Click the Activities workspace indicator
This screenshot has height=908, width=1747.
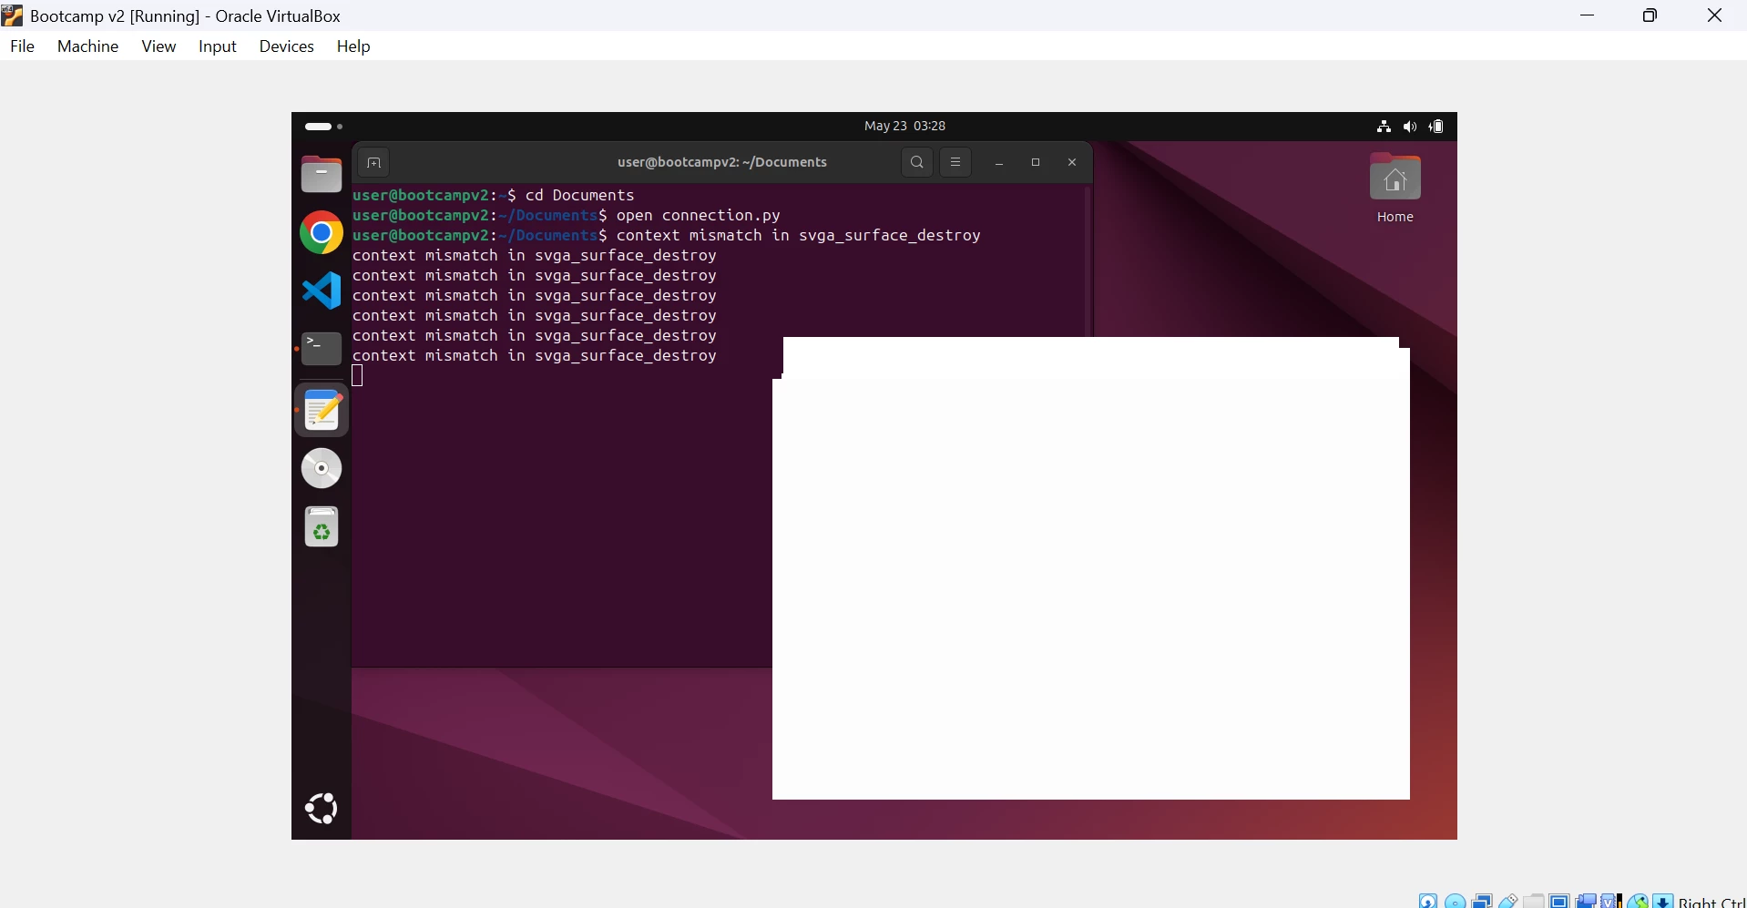(323, 127)
